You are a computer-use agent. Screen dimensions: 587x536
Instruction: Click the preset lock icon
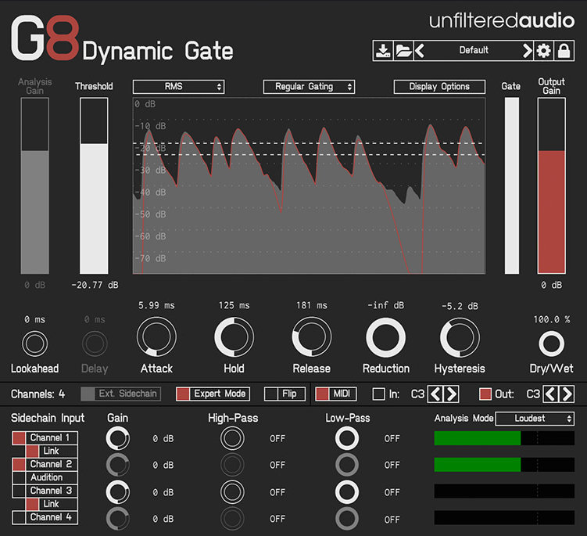tap(564, 51)
